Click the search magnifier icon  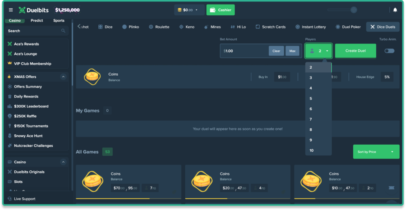63,31
